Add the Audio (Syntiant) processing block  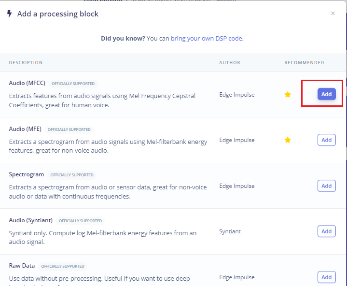326,231
